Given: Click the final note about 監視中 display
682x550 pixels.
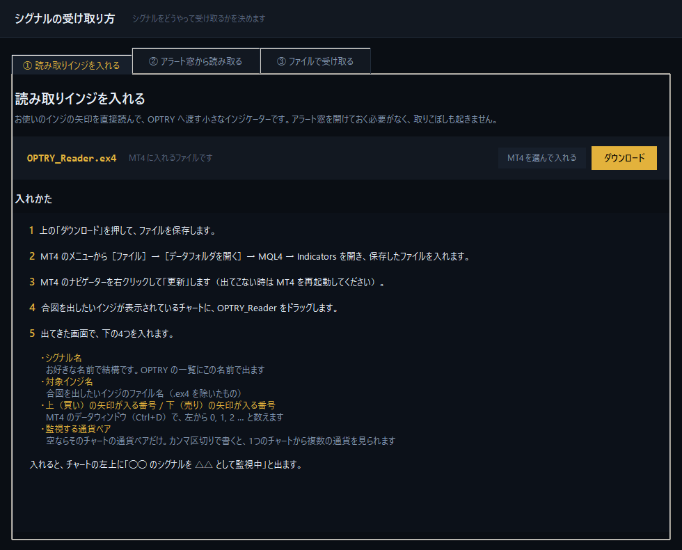Looking at the screenshot, I should [166, 465].
